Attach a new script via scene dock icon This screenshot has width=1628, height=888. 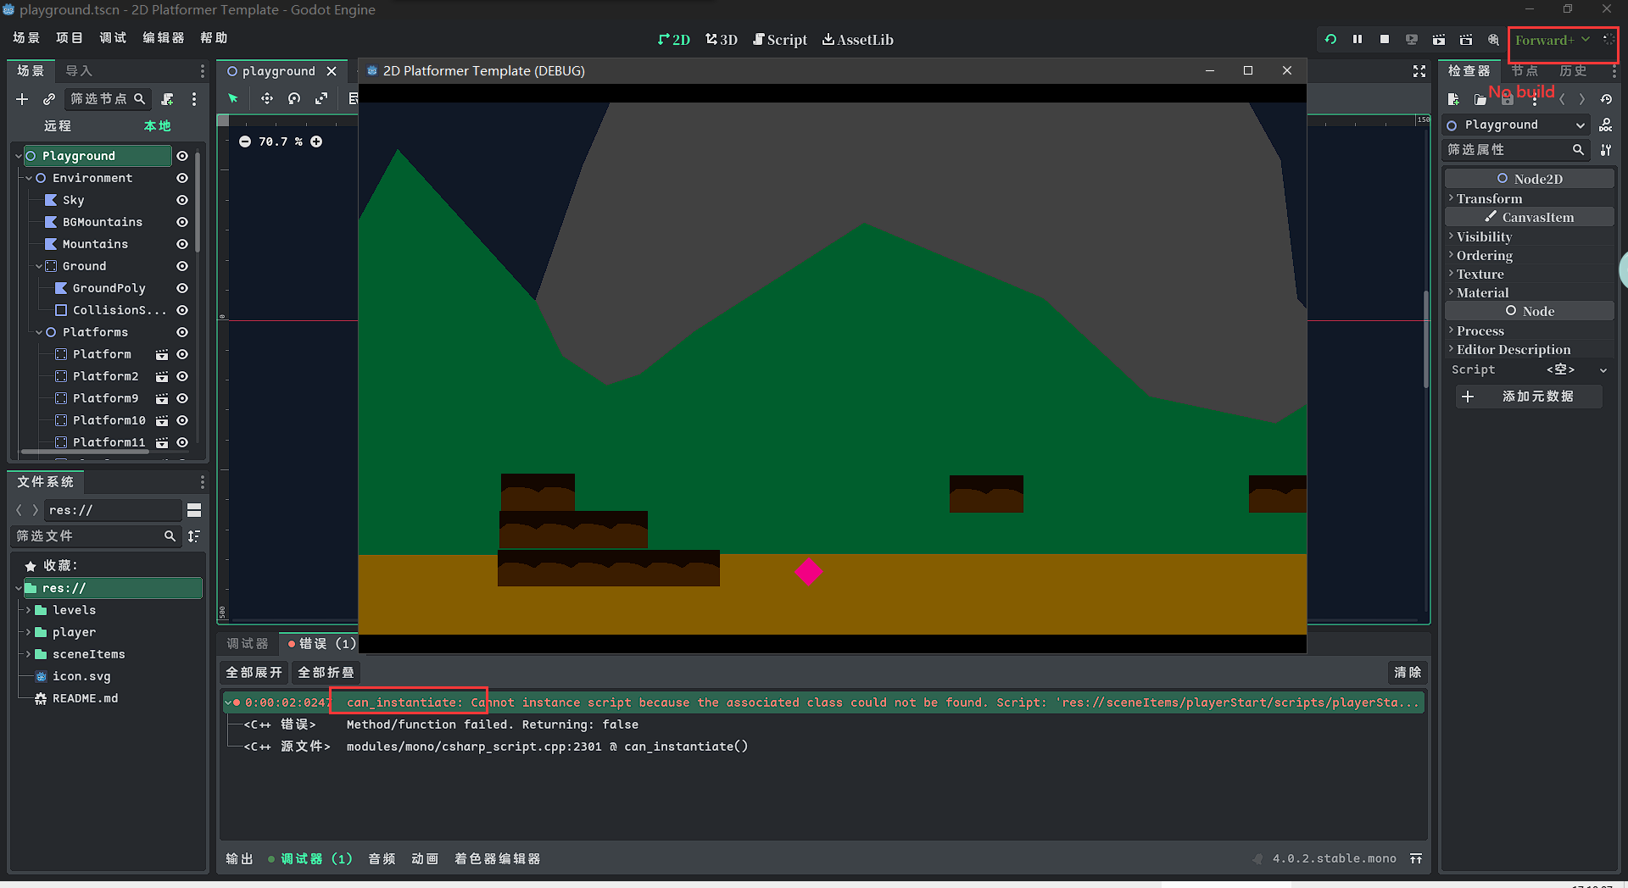(x=168, y=99)
